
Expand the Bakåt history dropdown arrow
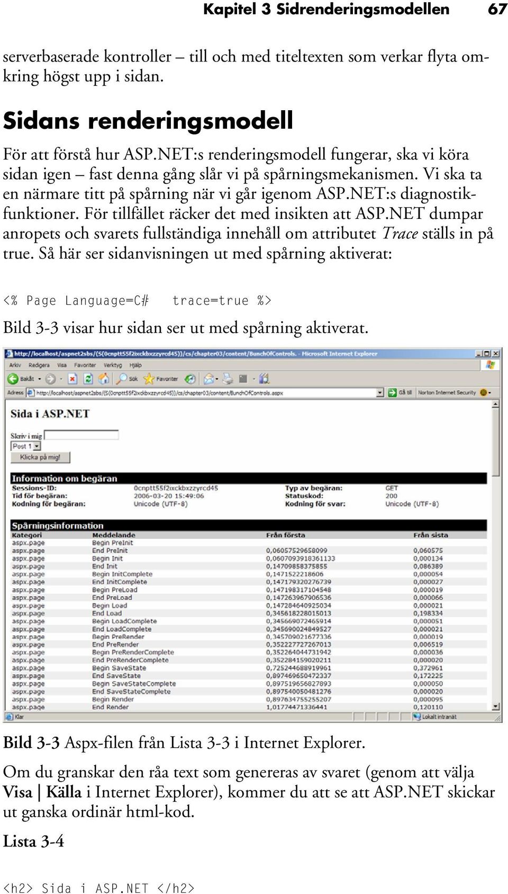click(39, 379)
